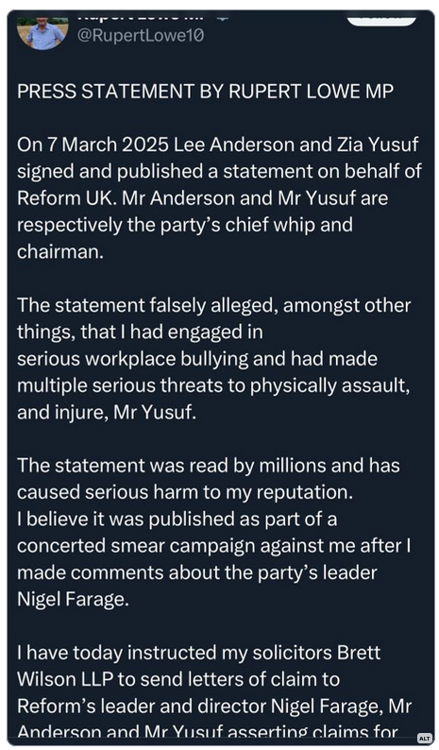Click the line serious workplace bullying
The image size is (439, 750).
click(x=197, y=359)
